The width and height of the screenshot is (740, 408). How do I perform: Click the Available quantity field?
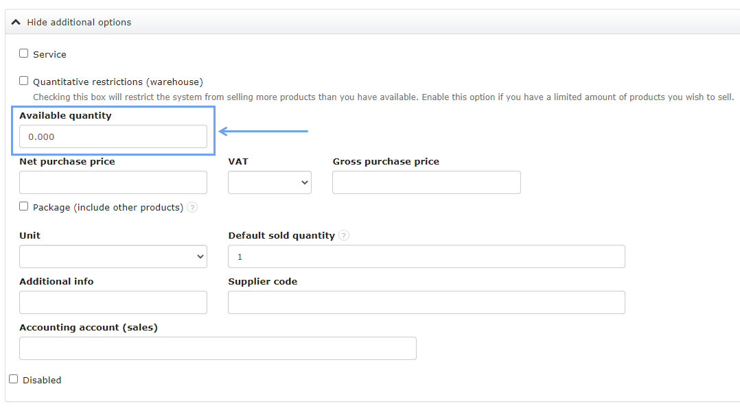click(113, 136)
